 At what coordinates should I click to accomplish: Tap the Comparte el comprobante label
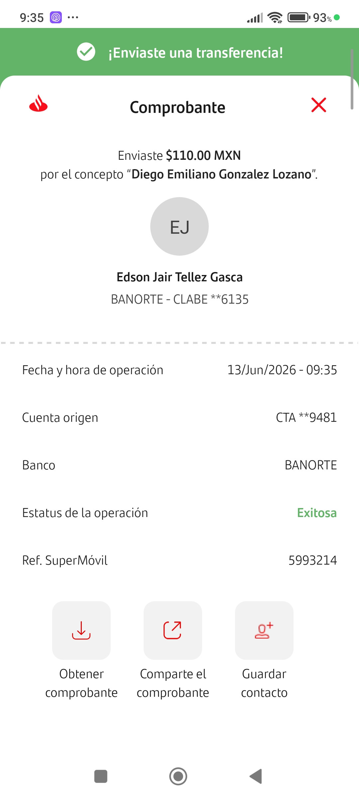coord(173,683)
